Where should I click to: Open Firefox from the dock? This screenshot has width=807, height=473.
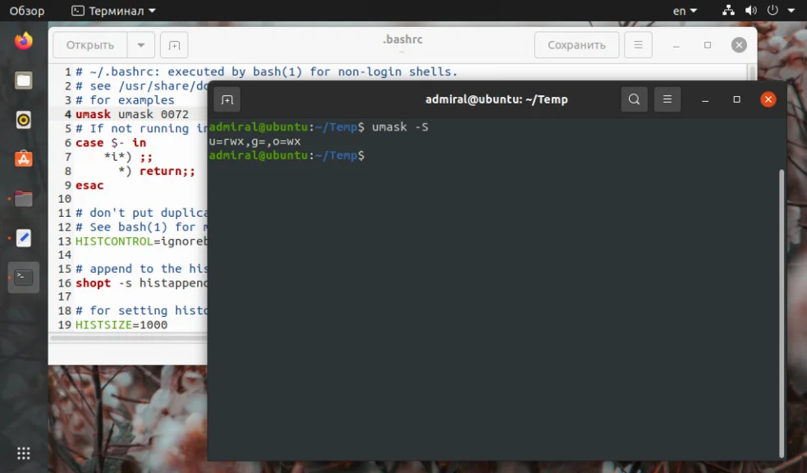point(23,41)
